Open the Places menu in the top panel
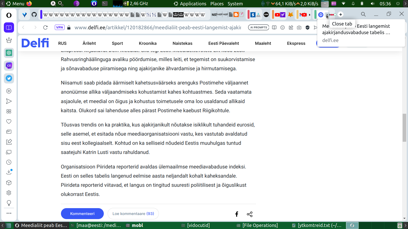 pyautogui.click(x=217, y=4)
